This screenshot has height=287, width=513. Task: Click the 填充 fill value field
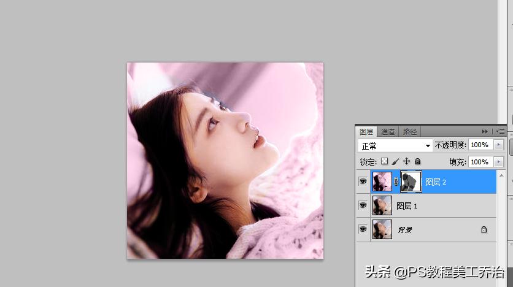[x=480, y=162]
